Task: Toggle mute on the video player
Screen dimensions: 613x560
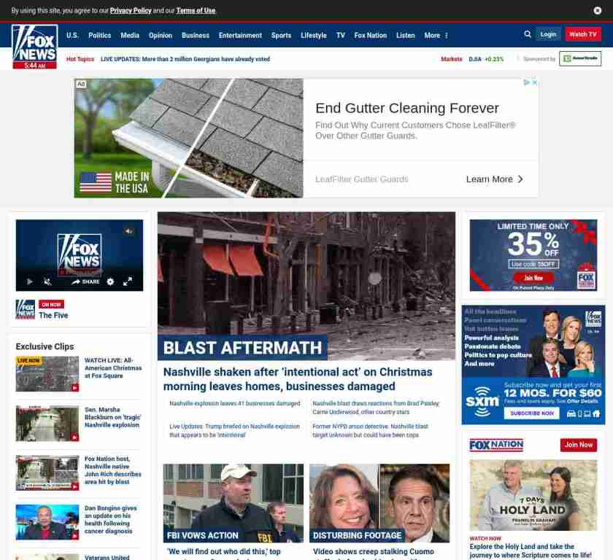Action: 47,281
